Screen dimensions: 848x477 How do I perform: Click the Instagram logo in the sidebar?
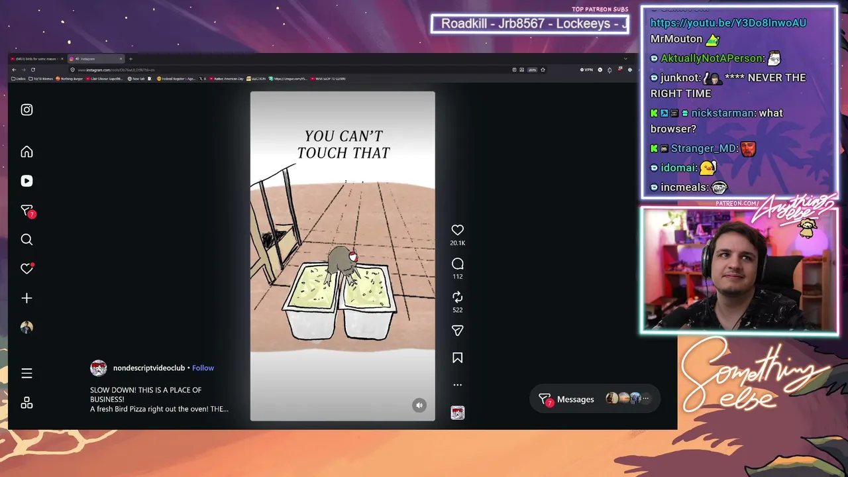tap(26, 110)
